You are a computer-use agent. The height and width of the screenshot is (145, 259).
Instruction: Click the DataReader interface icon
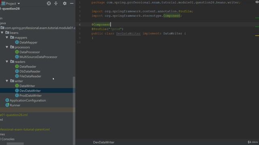click(x=17, y=66)
